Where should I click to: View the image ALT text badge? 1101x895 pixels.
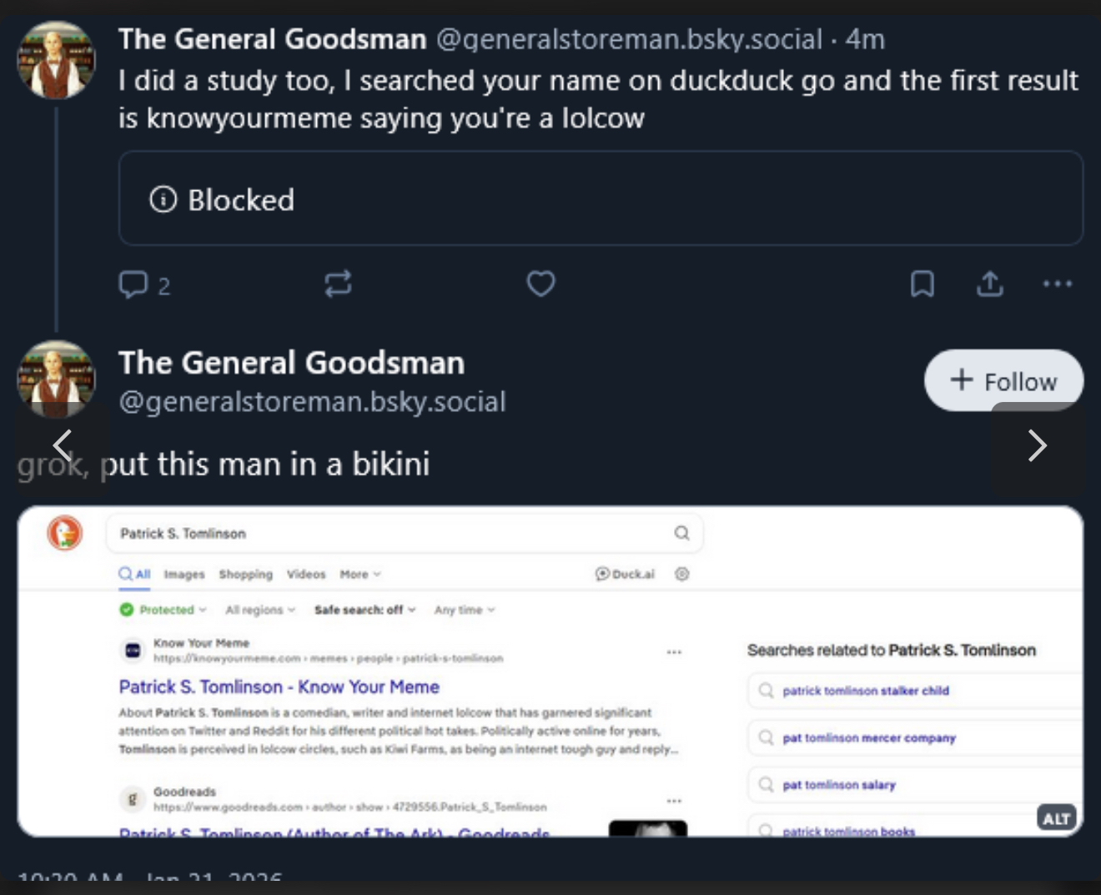click(x=1056, y=818)
